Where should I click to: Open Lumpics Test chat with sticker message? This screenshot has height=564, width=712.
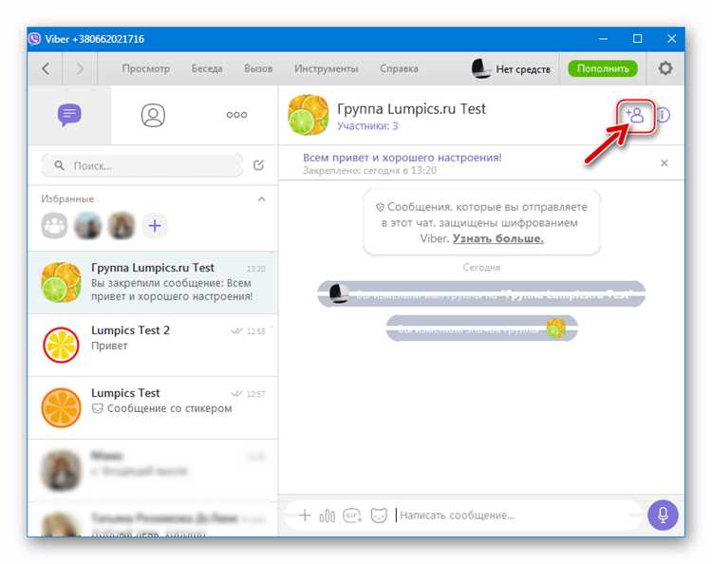pyautogui.click(x=153, y=407)
